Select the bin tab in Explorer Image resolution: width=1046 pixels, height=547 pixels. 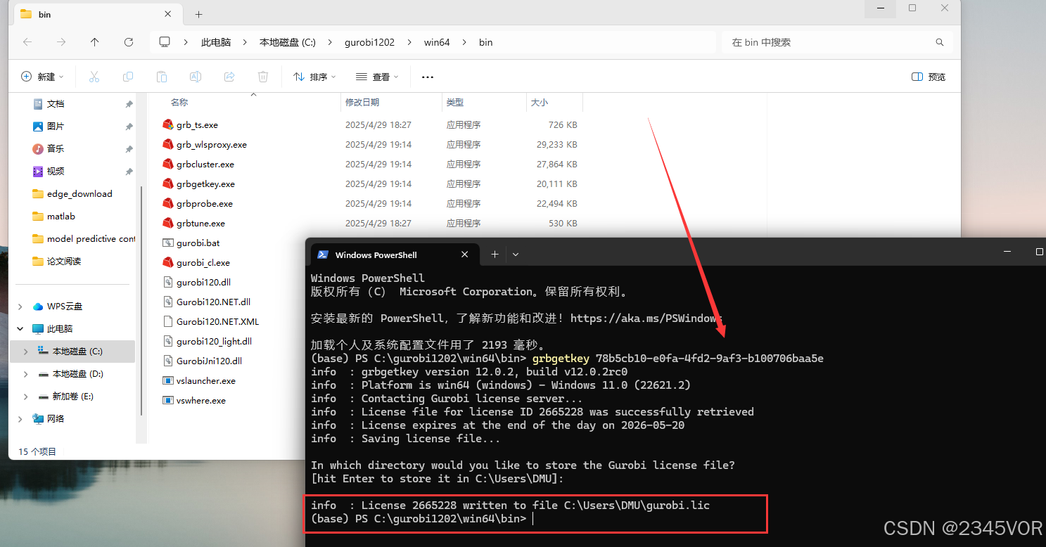[97, 14]
